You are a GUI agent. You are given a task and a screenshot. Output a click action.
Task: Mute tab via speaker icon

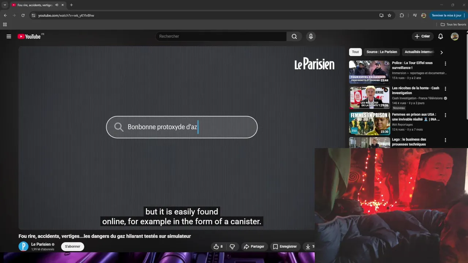(57, 5)
